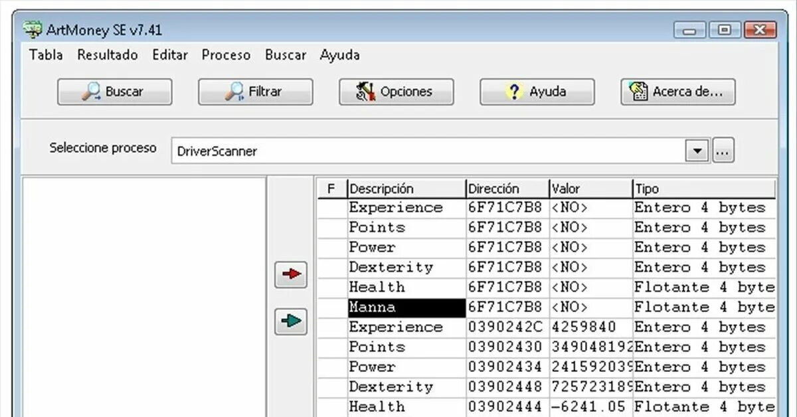Screen dimensions: 797x417
Task: Open the Tabla menu
Action: tap(46, 55)
